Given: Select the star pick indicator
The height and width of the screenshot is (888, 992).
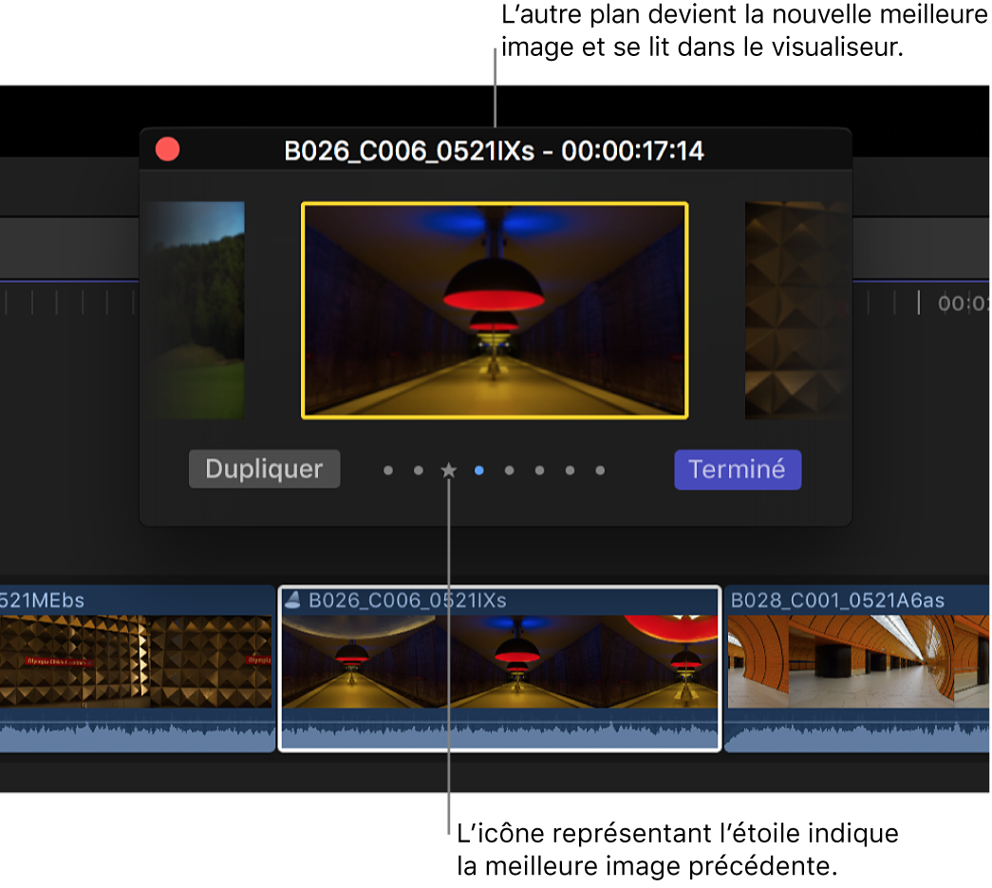Looking at the screenshot, I should click(449, 470).
